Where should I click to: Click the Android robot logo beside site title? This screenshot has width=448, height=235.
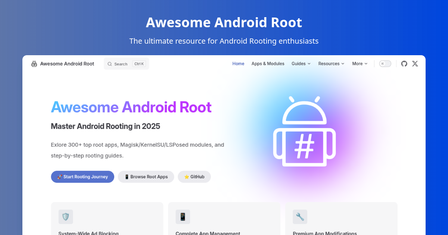[x=34, y=64]
